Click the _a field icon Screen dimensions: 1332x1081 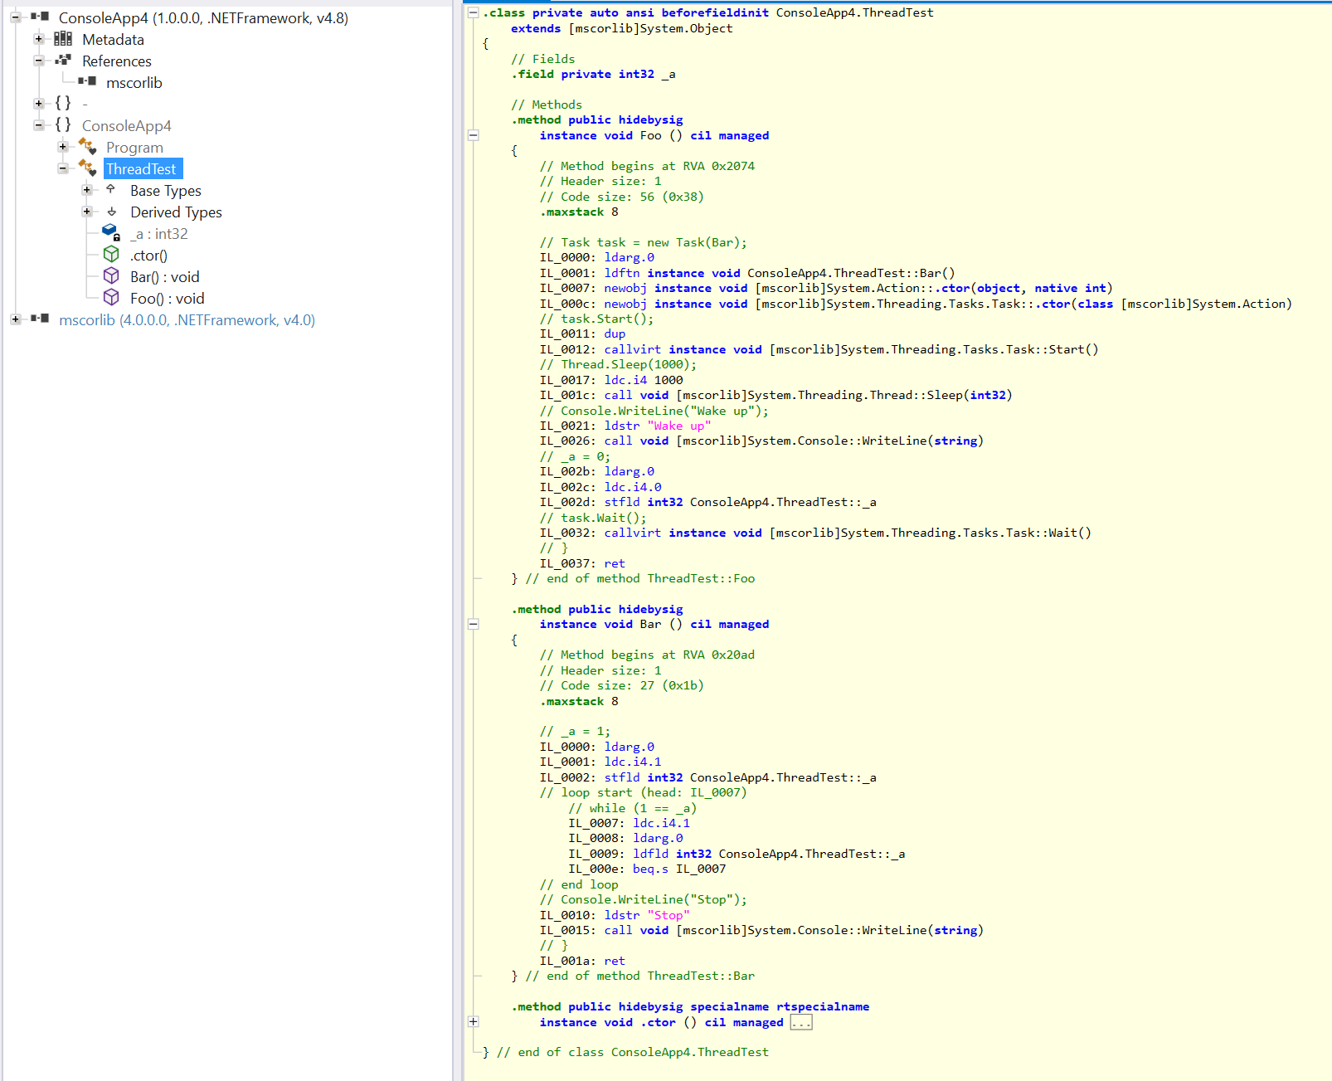(x=111, y=233)
